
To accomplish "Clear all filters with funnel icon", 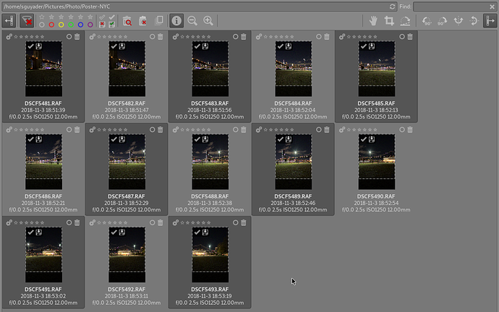I will [27, 21].
